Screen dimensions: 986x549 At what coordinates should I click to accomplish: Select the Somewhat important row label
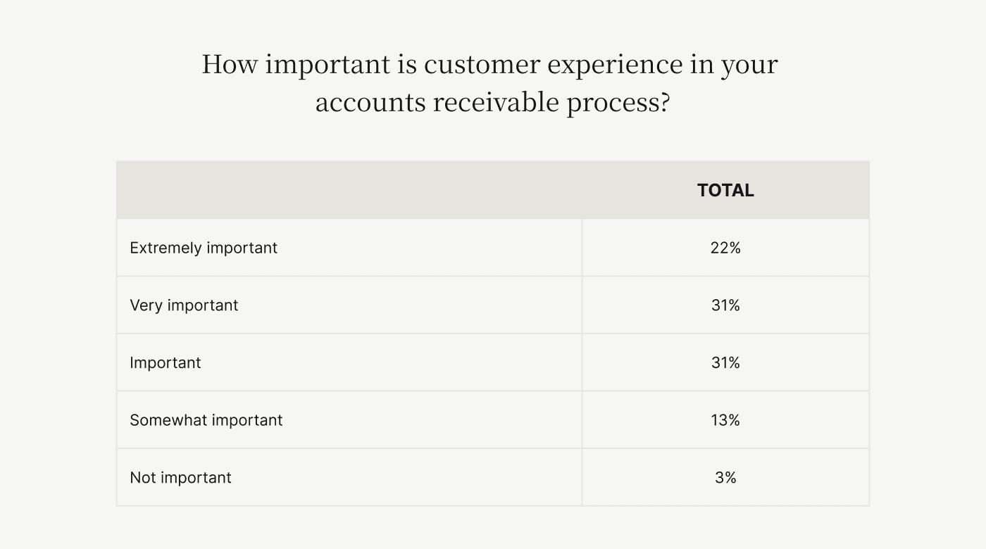pos(206,420)
